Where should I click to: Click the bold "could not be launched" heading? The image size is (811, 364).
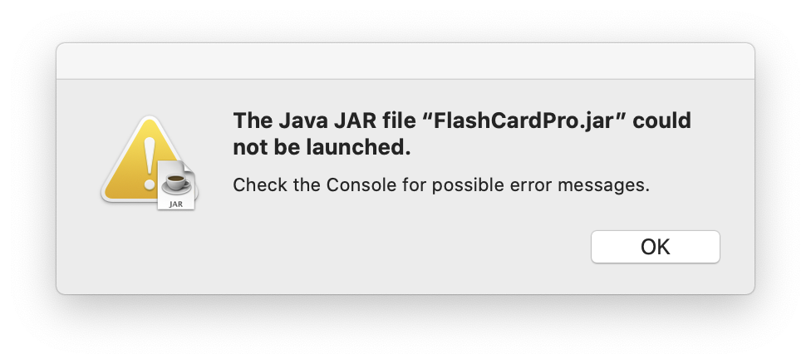(462, 134)
